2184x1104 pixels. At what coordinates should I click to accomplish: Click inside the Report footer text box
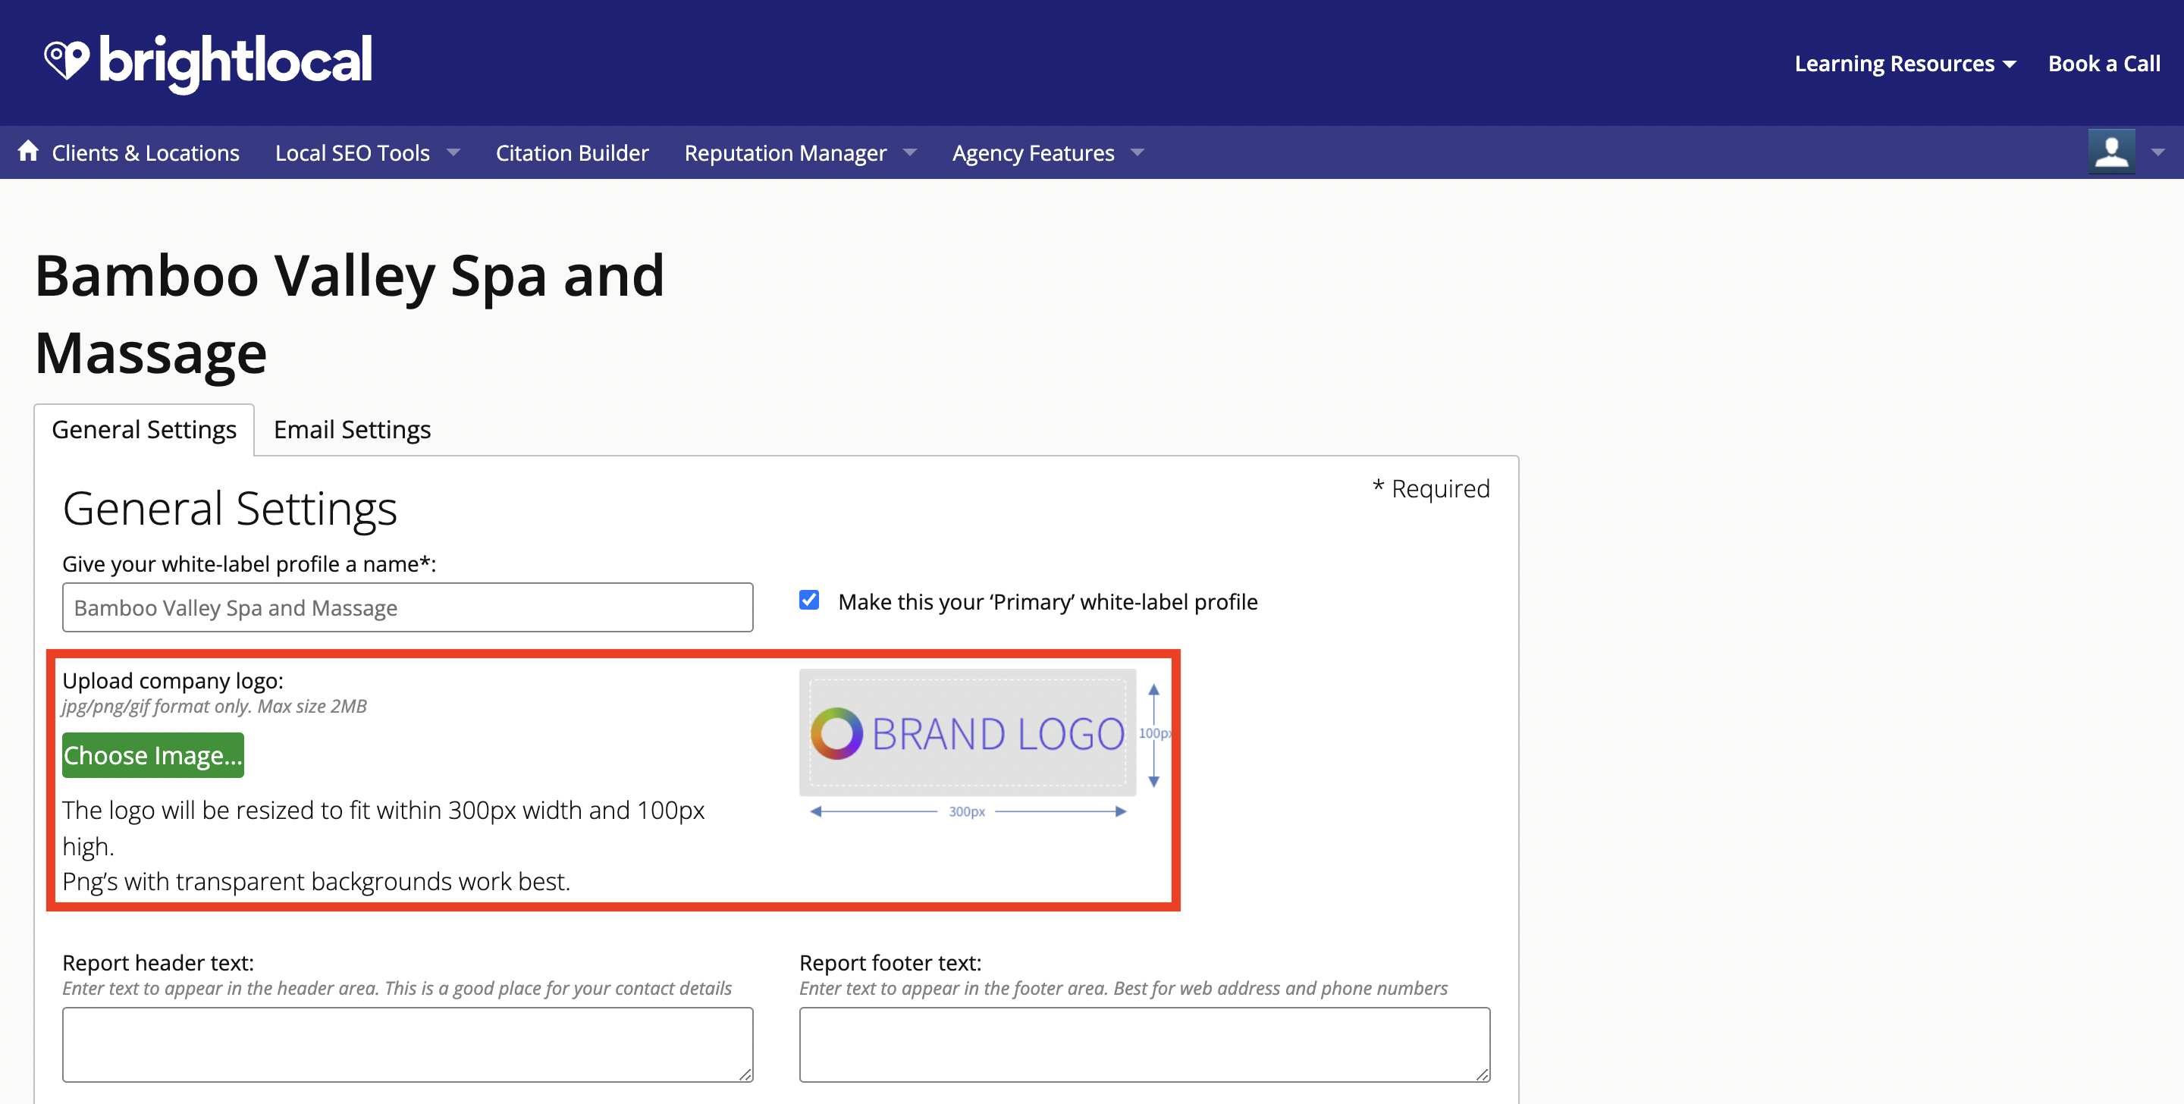point(1144,1045)
